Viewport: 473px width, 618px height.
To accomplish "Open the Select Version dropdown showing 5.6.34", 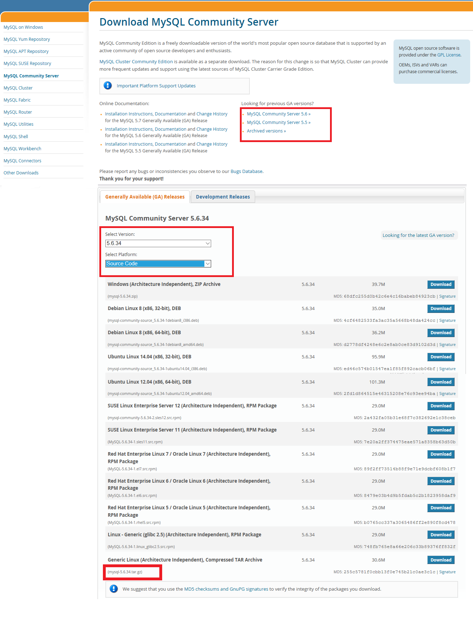I will click(x=158, y=243).
